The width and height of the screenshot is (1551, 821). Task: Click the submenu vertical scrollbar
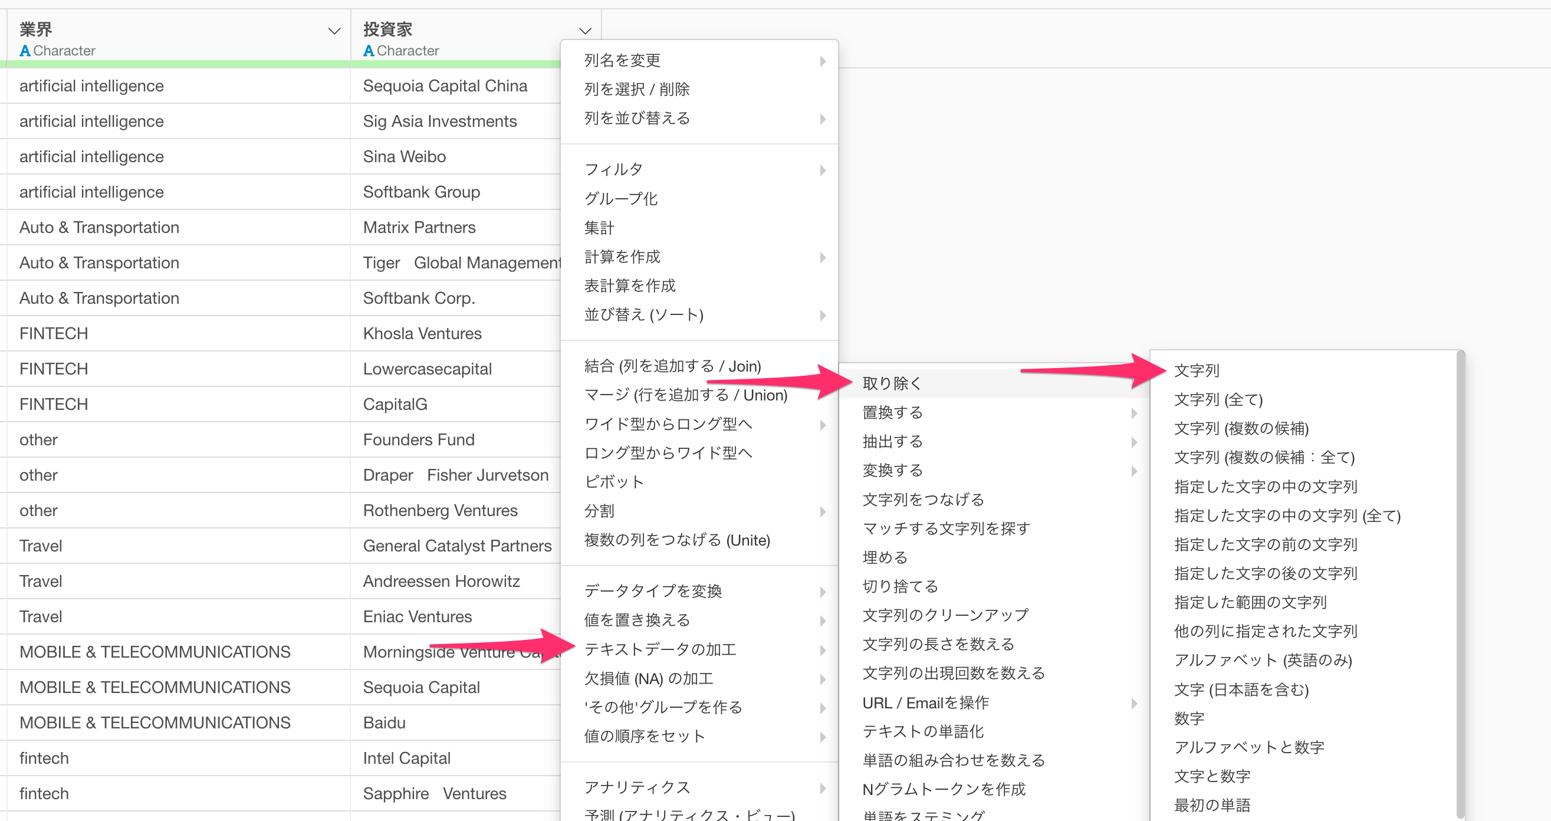[1460, 584]
